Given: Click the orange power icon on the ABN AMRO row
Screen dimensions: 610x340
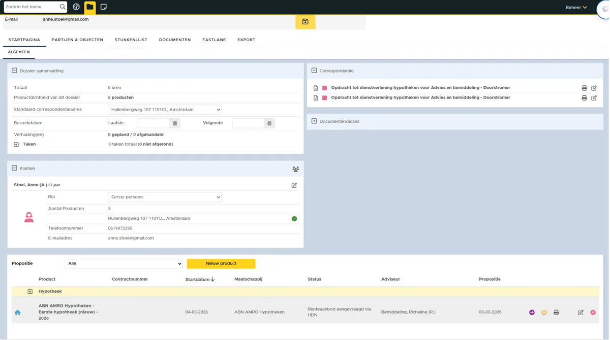Looking at the screenshot, I should [544, 312].
